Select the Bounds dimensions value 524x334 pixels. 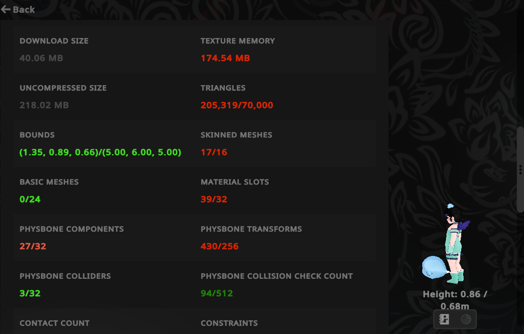coord(100,153)
